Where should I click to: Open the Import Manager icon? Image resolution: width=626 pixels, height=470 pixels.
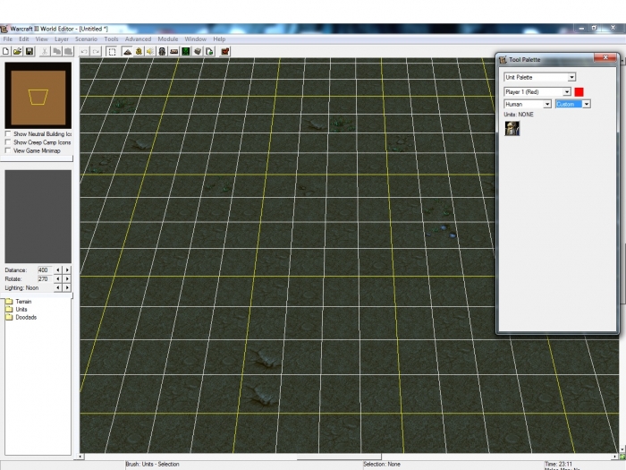pyautogui.click(x=209, y=52)
